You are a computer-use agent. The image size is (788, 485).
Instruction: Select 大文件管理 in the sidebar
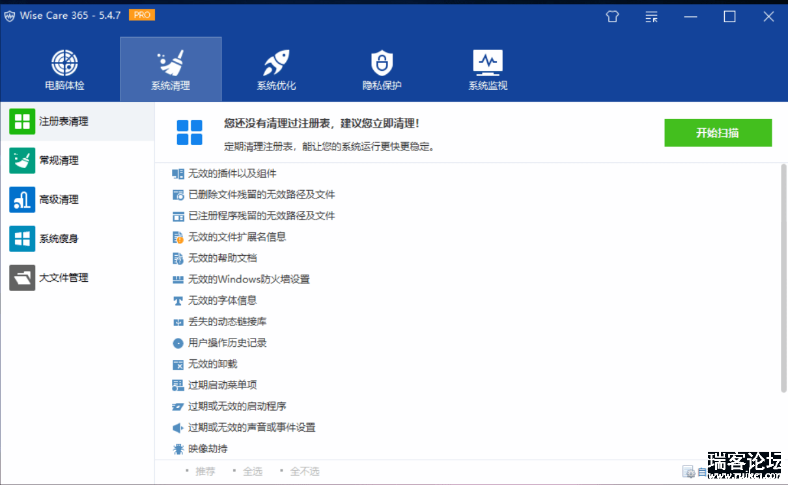point(77,277)
